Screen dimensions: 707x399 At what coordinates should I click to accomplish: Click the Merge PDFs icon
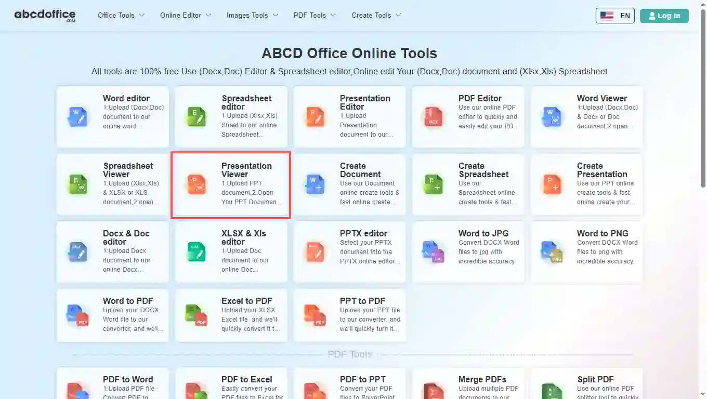[x=434, y=391]
